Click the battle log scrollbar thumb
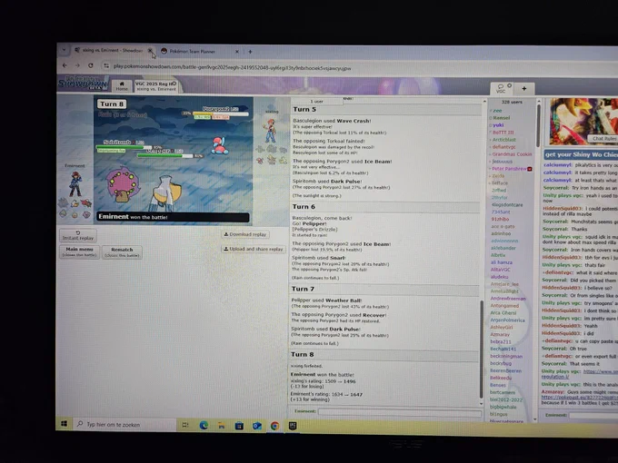The height and width of the screenshot is (463, 618). (482, 350)
